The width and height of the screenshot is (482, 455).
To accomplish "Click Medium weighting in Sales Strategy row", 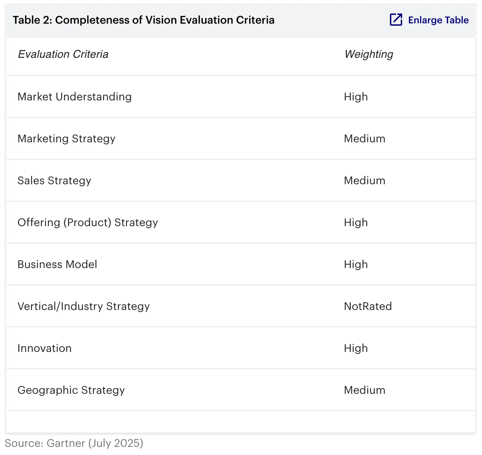I will tap(364, 181).
